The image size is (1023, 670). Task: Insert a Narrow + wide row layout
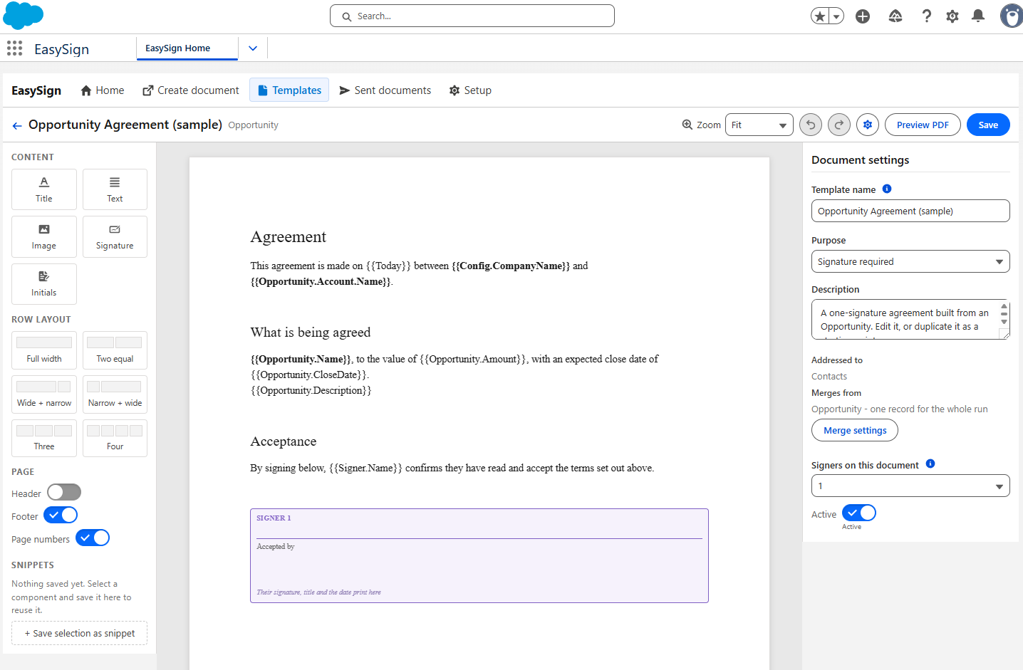point(115,394)
